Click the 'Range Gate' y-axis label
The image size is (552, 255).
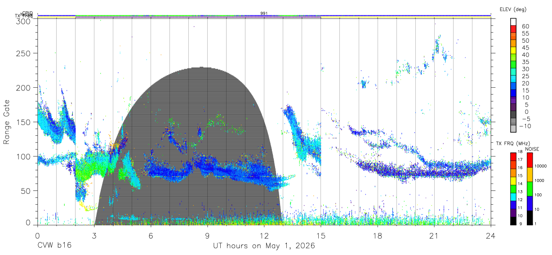[7, 122]
